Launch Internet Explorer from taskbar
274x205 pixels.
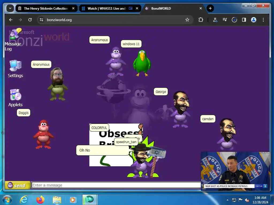click(x=24, y=200)
